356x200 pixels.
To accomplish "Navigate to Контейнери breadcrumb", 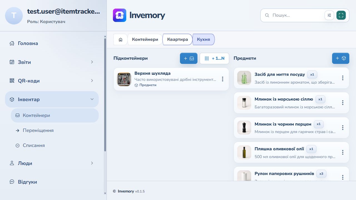I will click(145, 39).
